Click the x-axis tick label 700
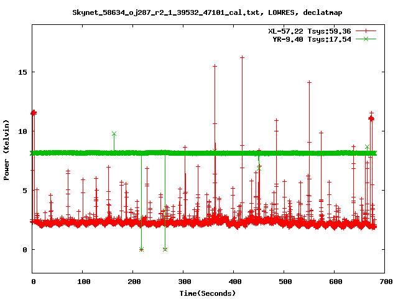 pos(386,282)
